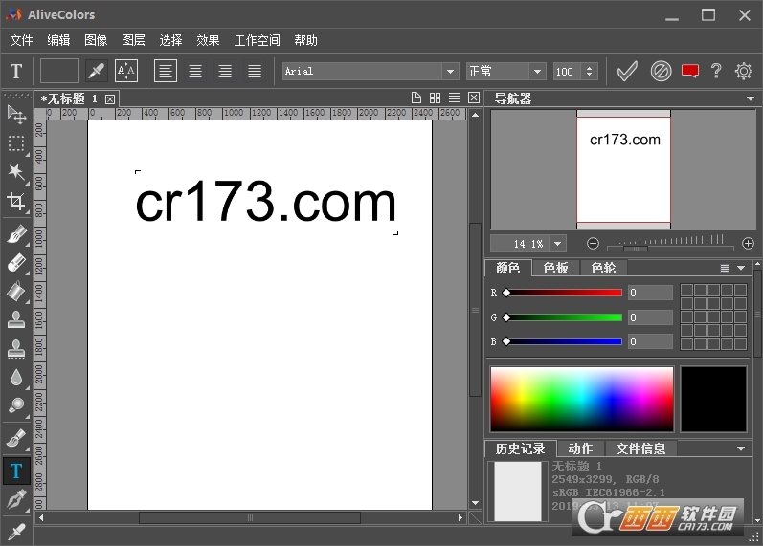Adjust font size 100 stepper arrows
Screen dimensions: 763x546
coord(590,72)
